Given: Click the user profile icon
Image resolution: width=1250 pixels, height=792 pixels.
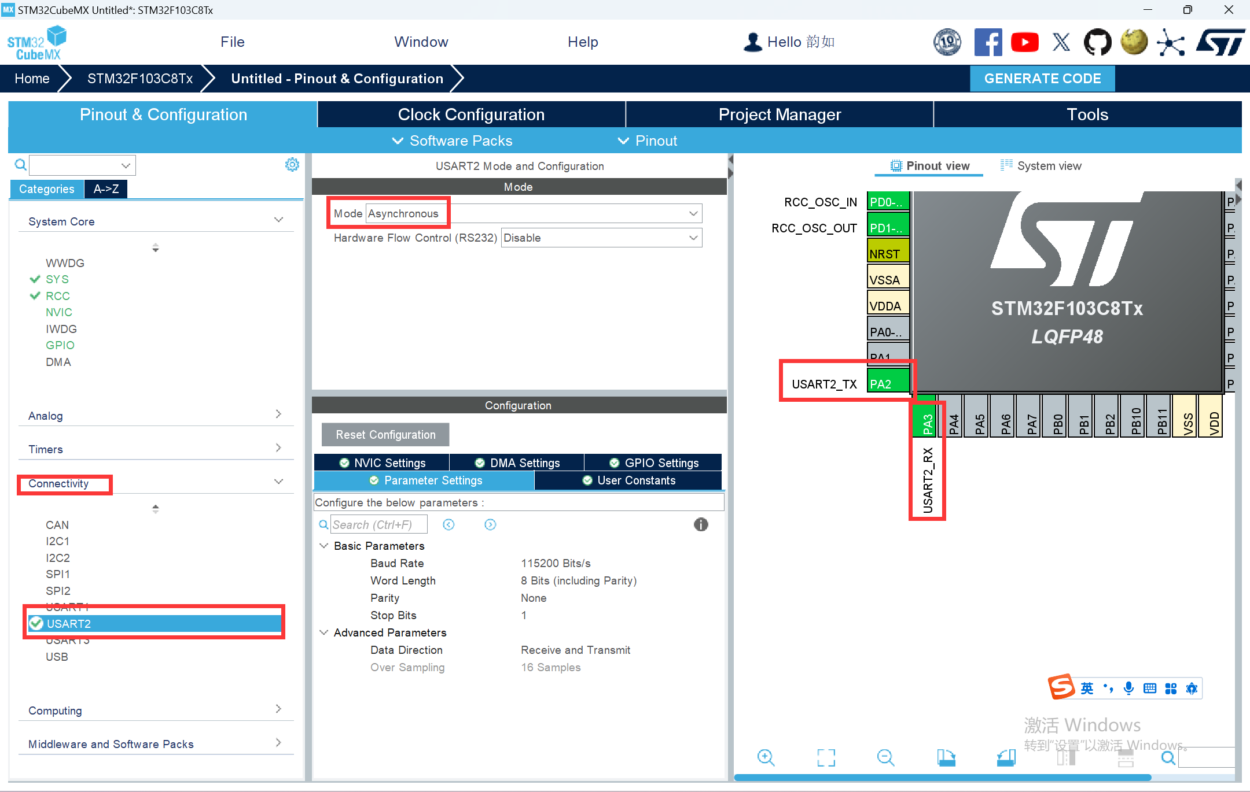Looking at the screenshot, I should 752,42.
